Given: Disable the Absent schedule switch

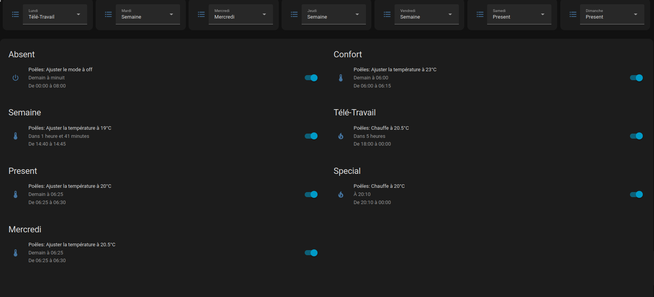Looking at the screenshot, I should point(311,78).
